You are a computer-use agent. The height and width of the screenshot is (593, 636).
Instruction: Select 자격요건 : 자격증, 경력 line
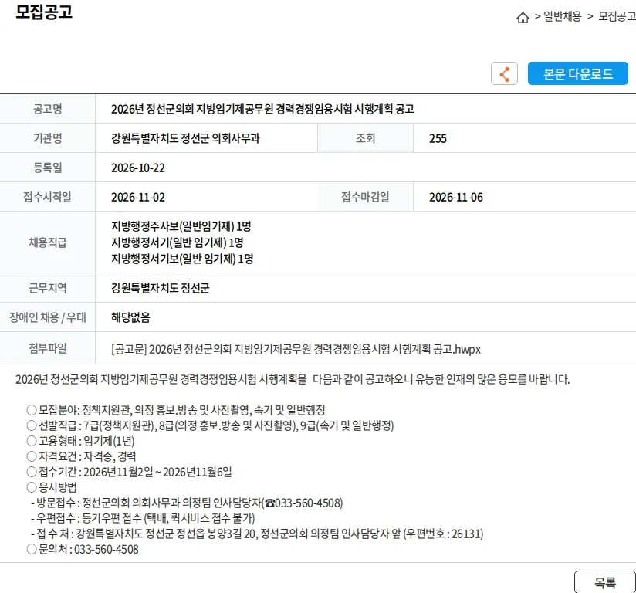81,456
